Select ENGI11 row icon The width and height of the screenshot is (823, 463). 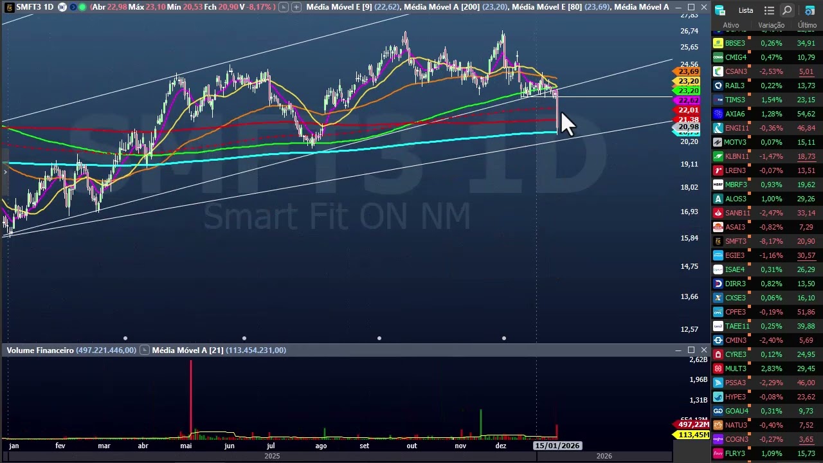(x=718, y=128)
